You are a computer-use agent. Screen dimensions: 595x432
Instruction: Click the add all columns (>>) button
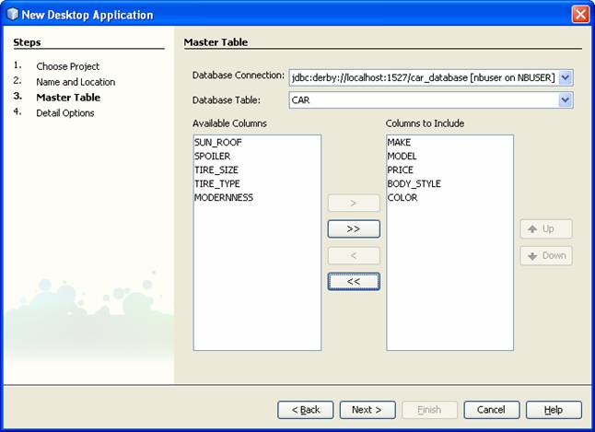354,228
